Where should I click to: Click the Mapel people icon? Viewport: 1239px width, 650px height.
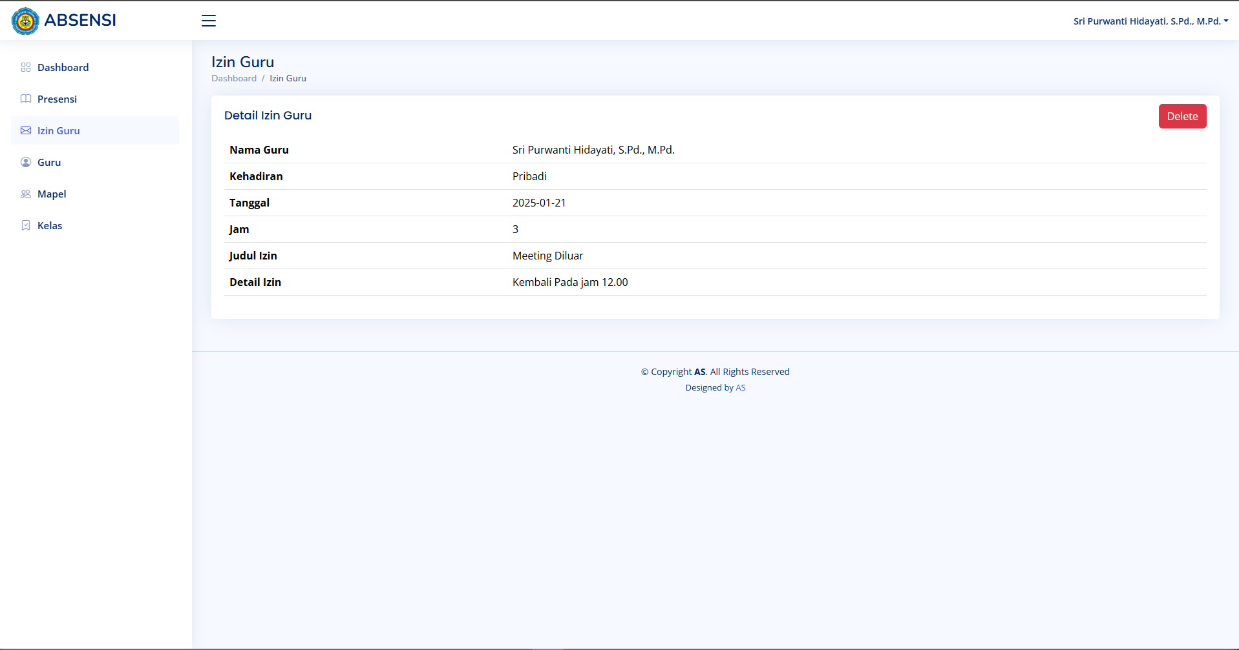(x=26, y=194)
